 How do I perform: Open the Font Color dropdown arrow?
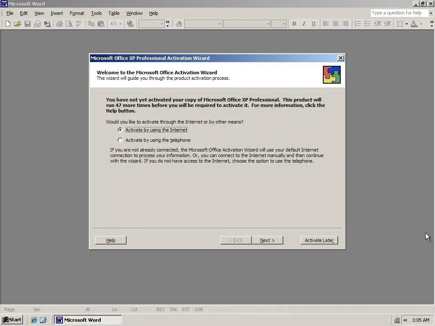(421, 24)
